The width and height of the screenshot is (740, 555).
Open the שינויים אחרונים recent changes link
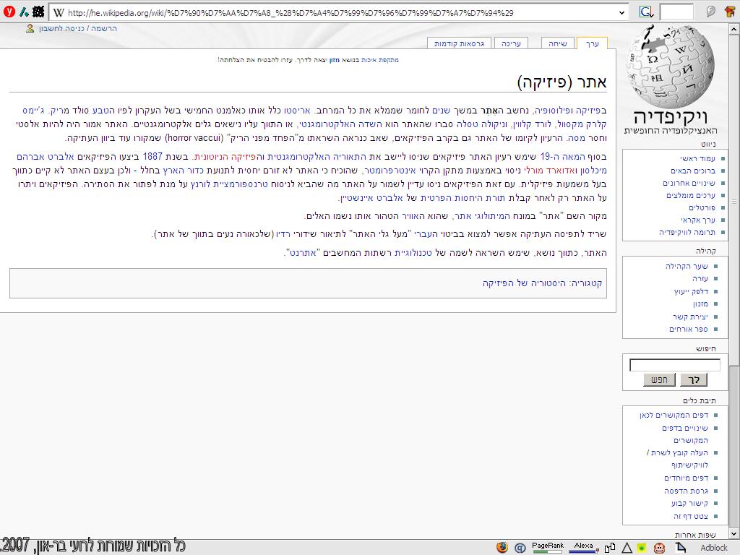pyautogui.click(x=689, y=183)
